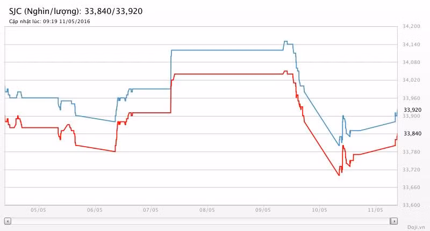Screen dimensions: 430x231
Task: Select the 06/05 date axis label
Action: (95, 210)
